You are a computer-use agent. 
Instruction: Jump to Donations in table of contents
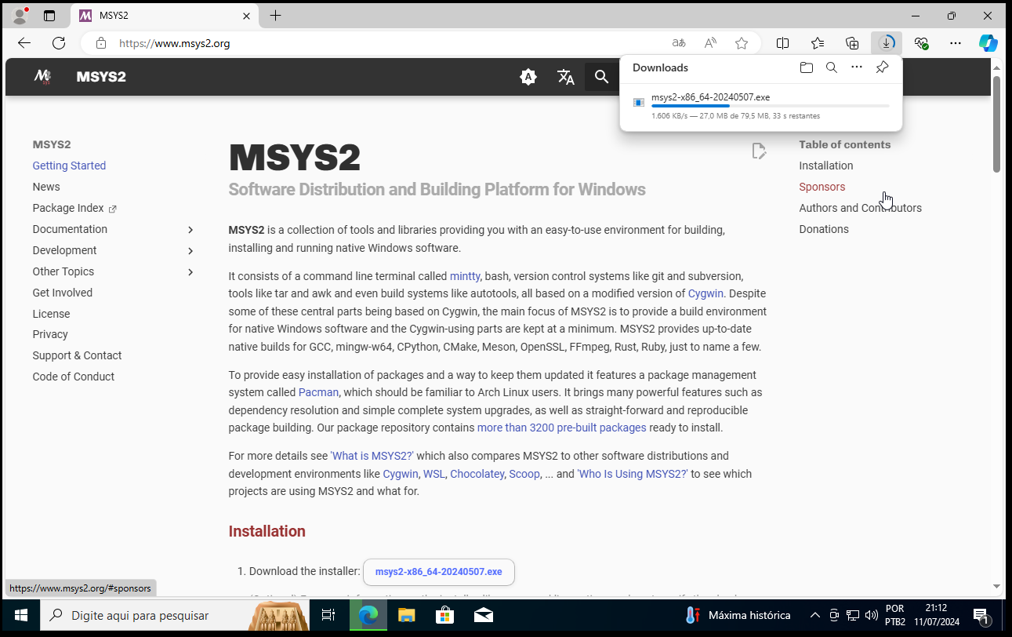click(824, 229)
